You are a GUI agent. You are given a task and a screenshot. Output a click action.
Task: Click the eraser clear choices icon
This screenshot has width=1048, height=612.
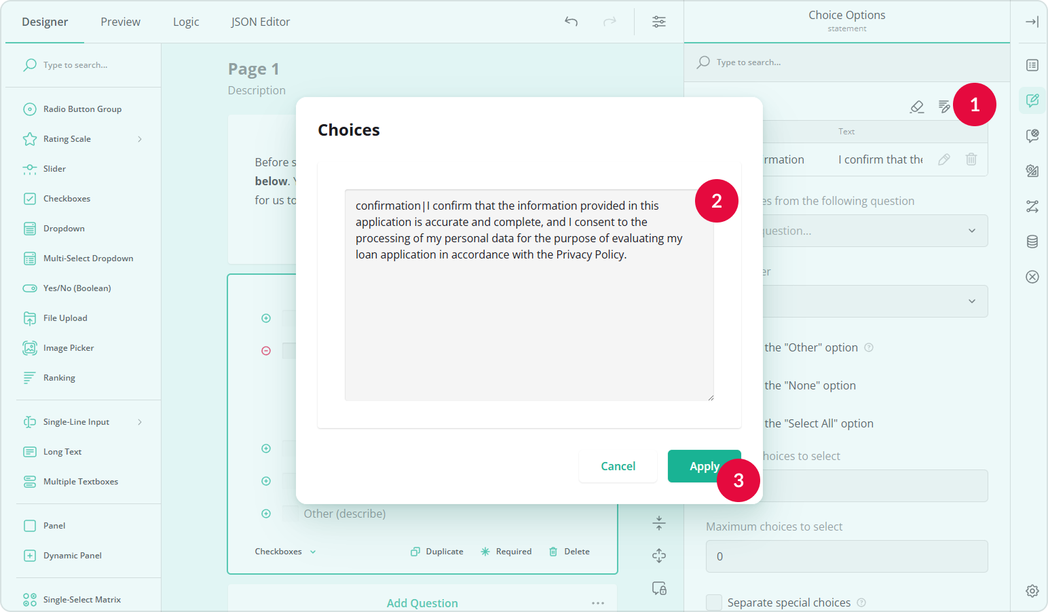pos(916,107)
